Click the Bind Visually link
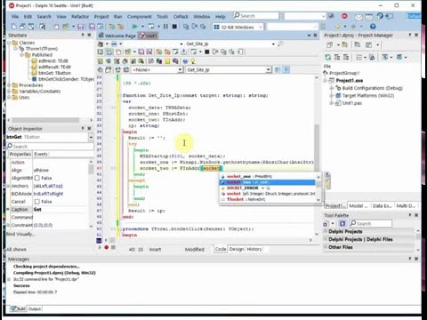This screenshot has height=320, width=427. [20, 234]
